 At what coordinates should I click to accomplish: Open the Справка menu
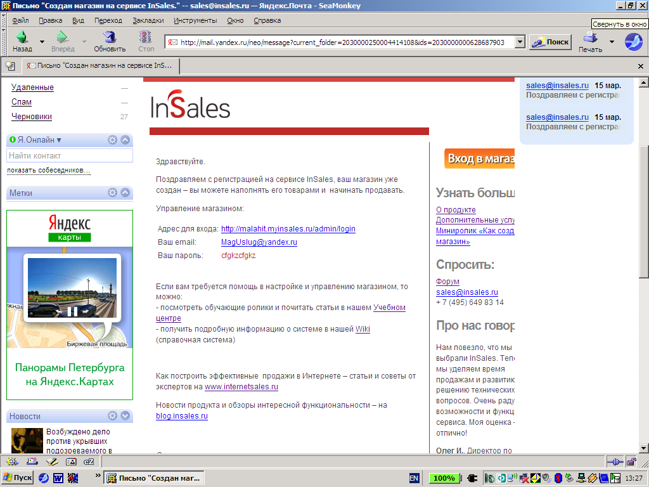coord(267,20)
